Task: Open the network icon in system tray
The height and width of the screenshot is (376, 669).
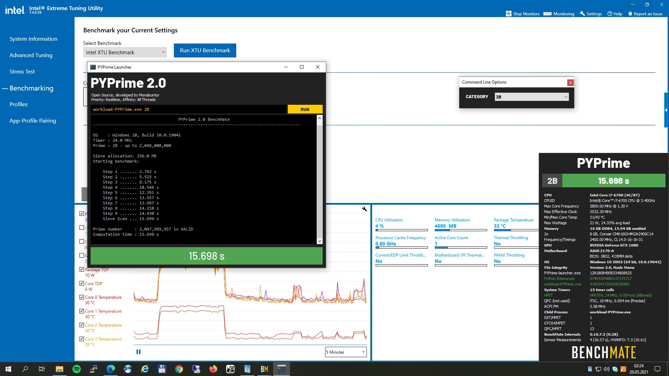Action: pyautogui.click(x=598, y=369)
